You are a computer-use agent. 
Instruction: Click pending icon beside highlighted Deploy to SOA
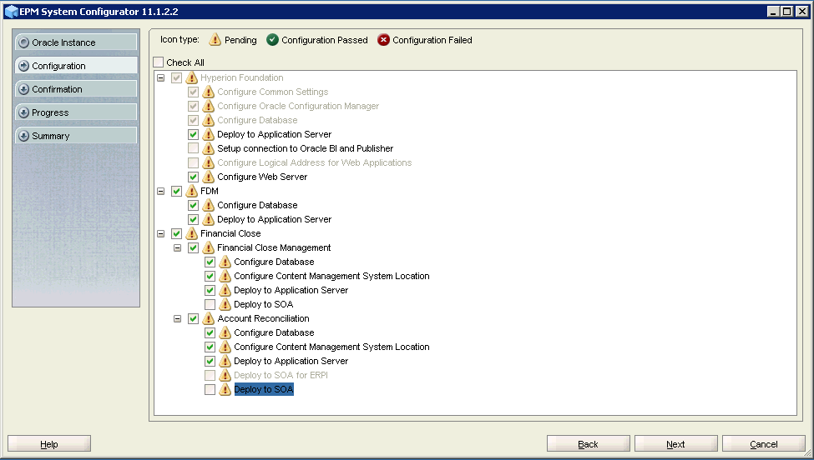click(x=225, y=389)
